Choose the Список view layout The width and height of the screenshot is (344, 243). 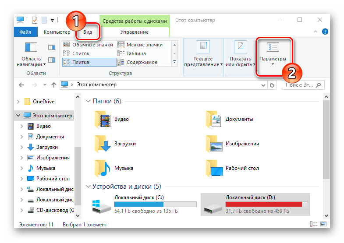tap(76, 53)
